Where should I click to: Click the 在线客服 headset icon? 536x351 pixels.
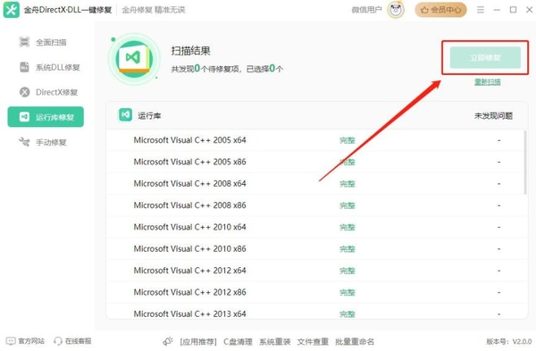58,341
